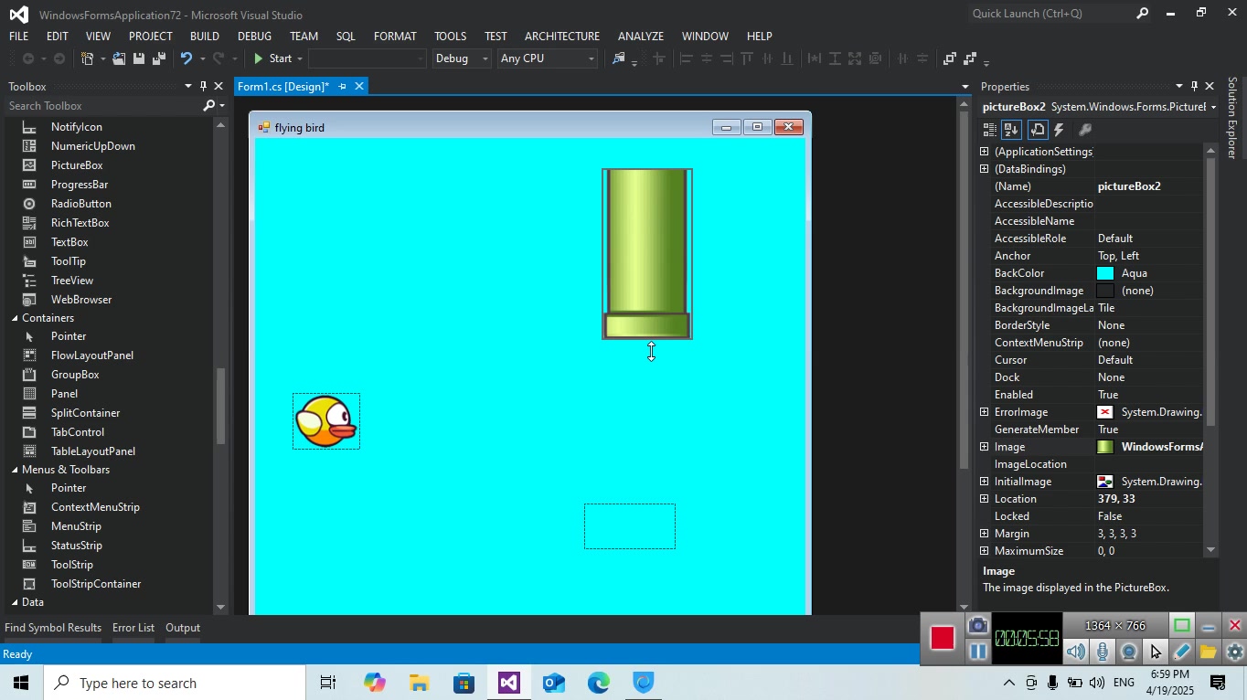Pin the Properties panel with auto-hide pushpin
1247x700 pixels.
tap(1194, 86)
